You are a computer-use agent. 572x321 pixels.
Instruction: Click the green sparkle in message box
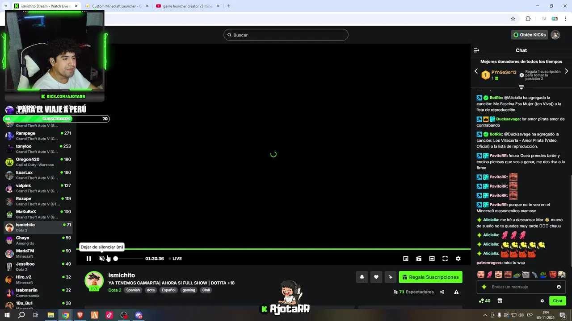click(484, 287)
